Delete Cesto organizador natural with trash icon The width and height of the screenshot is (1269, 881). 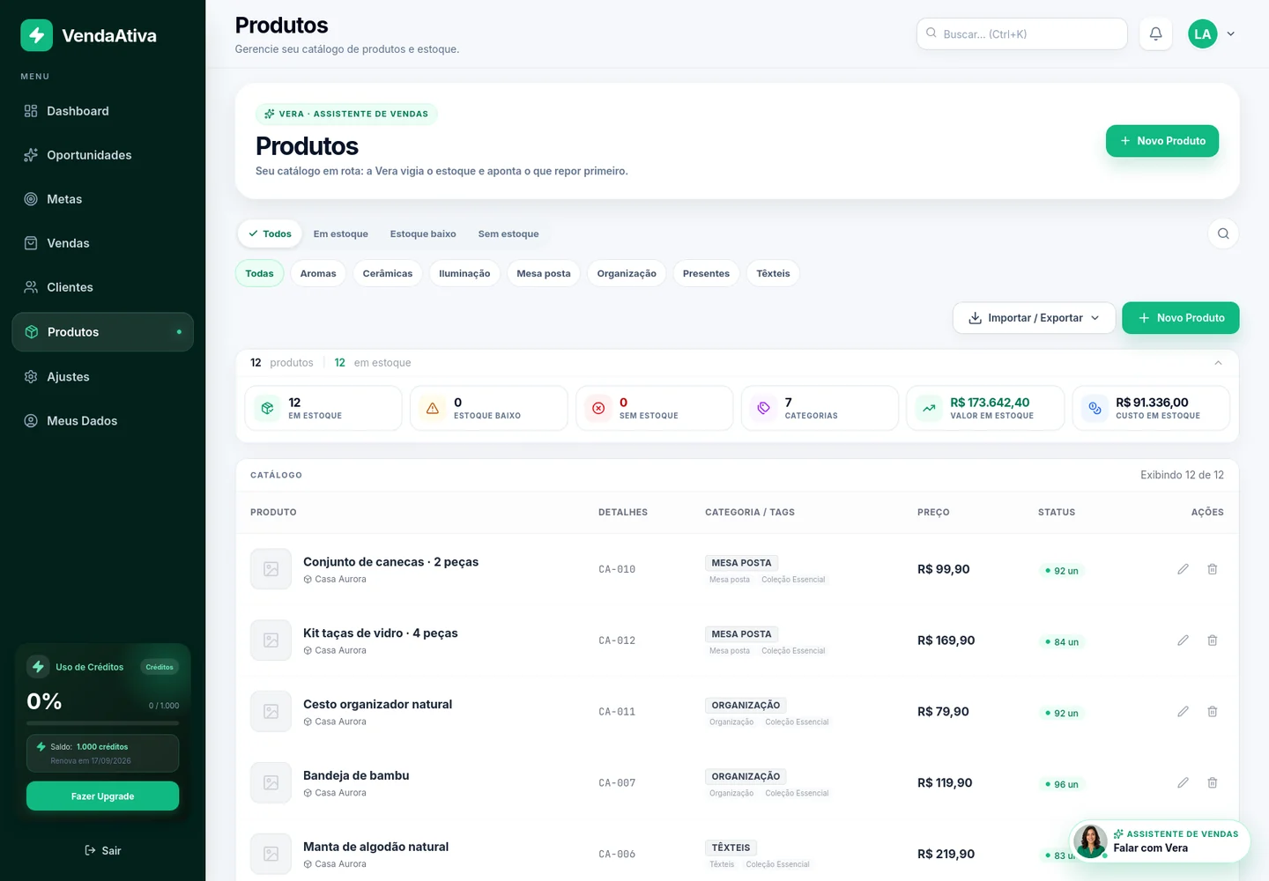click(x=1212, y=711)
